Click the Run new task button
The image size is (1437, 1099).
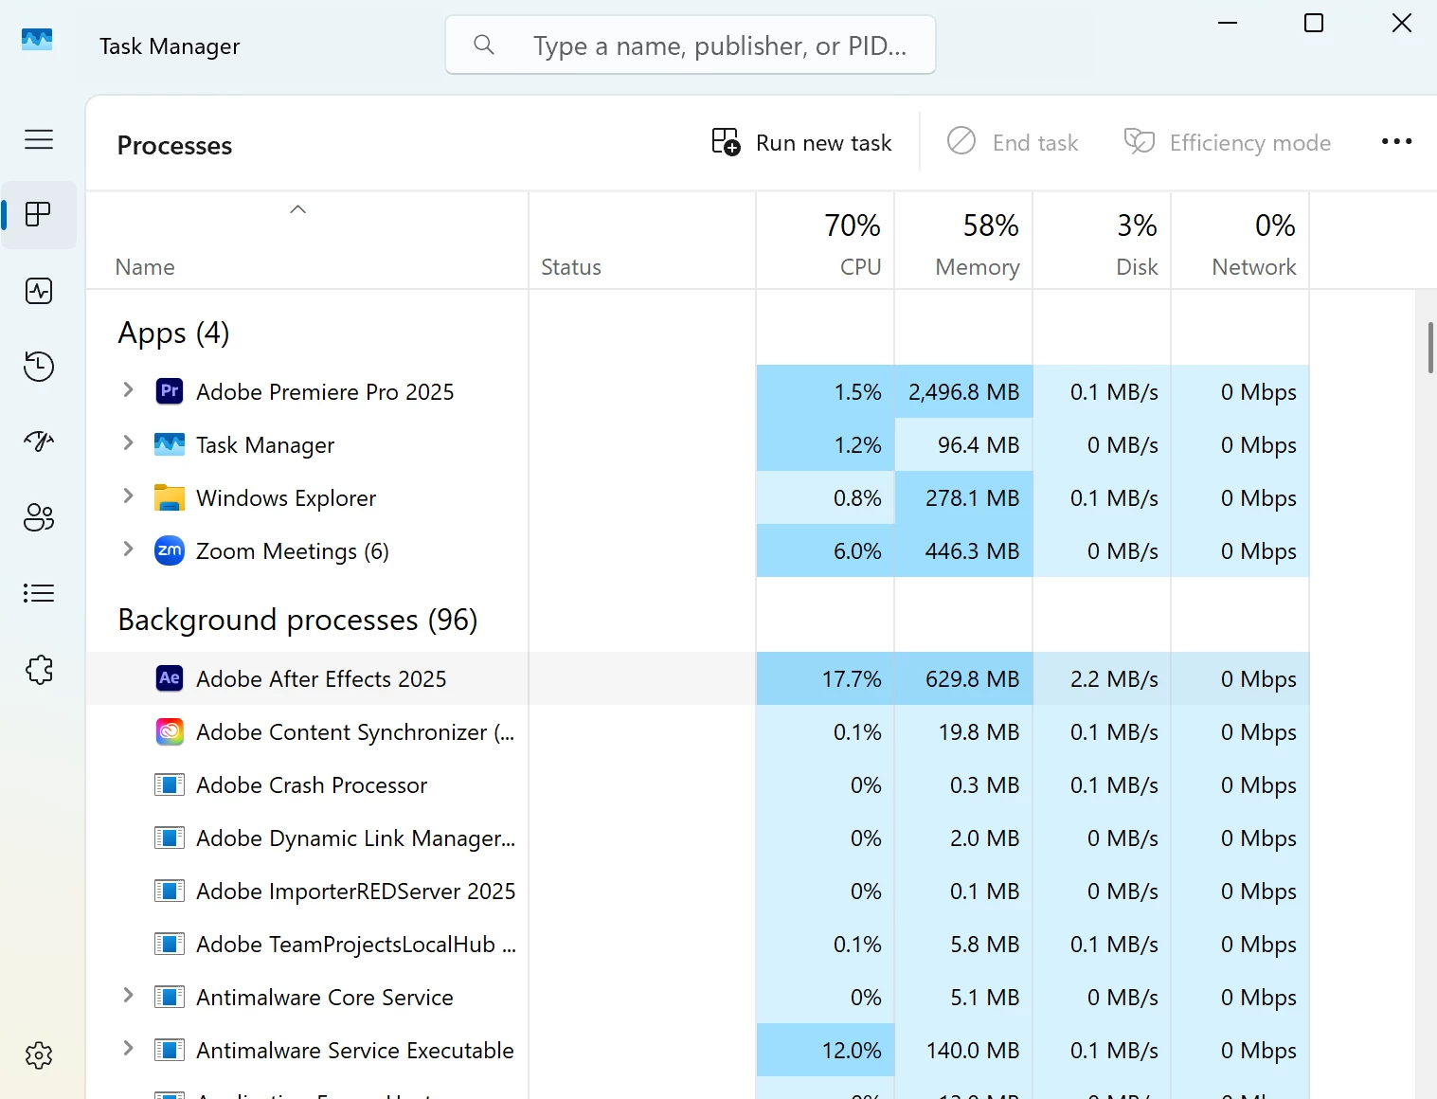pos(801,142)
